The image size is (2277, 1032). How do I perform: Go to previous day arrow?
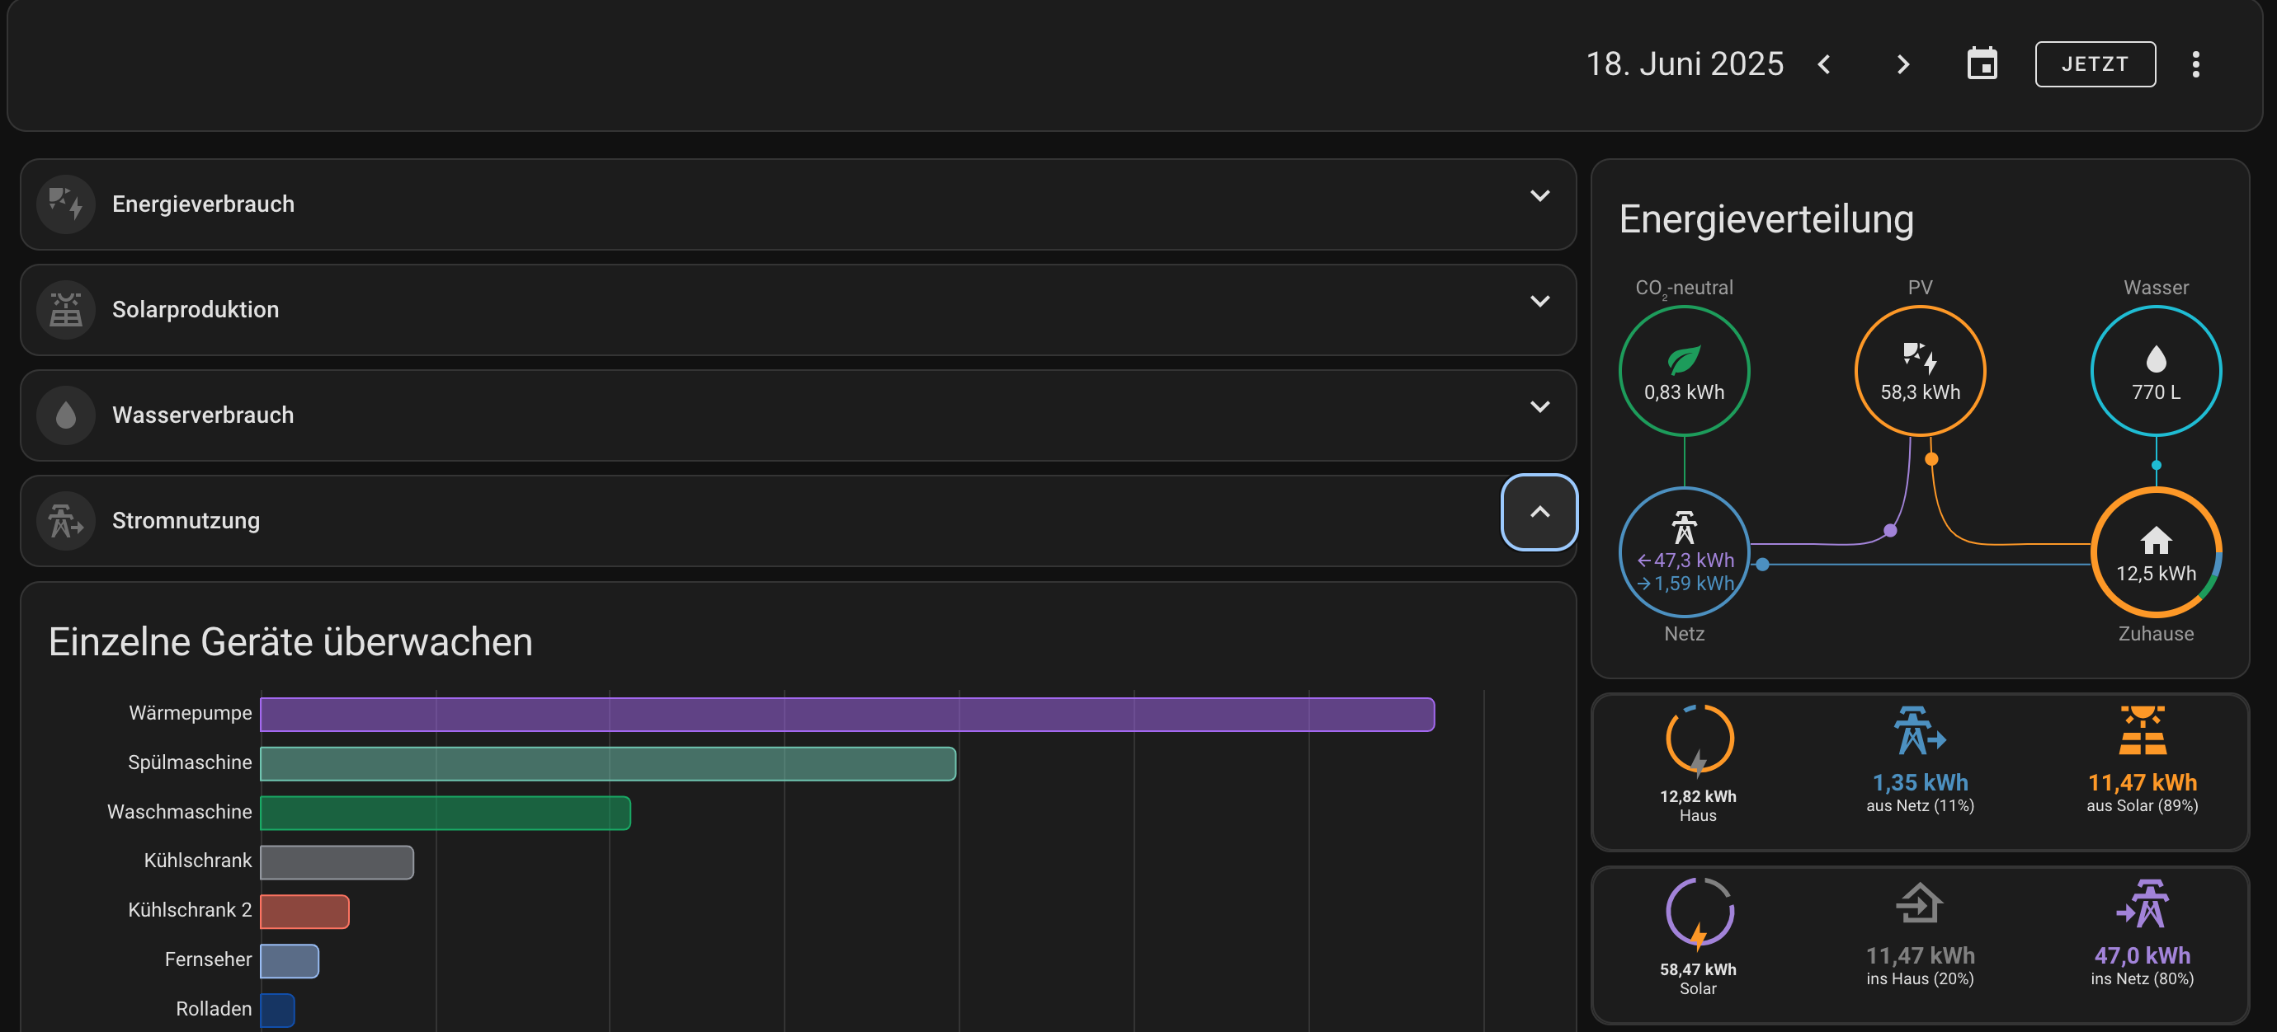pos(1823,64)
